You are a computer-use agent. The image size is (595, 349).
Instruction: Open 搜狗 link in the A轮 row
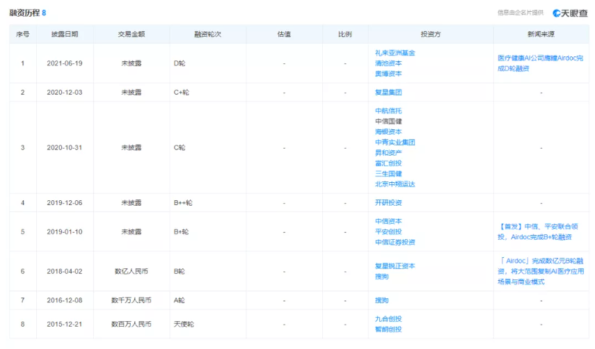pos(382,300)
